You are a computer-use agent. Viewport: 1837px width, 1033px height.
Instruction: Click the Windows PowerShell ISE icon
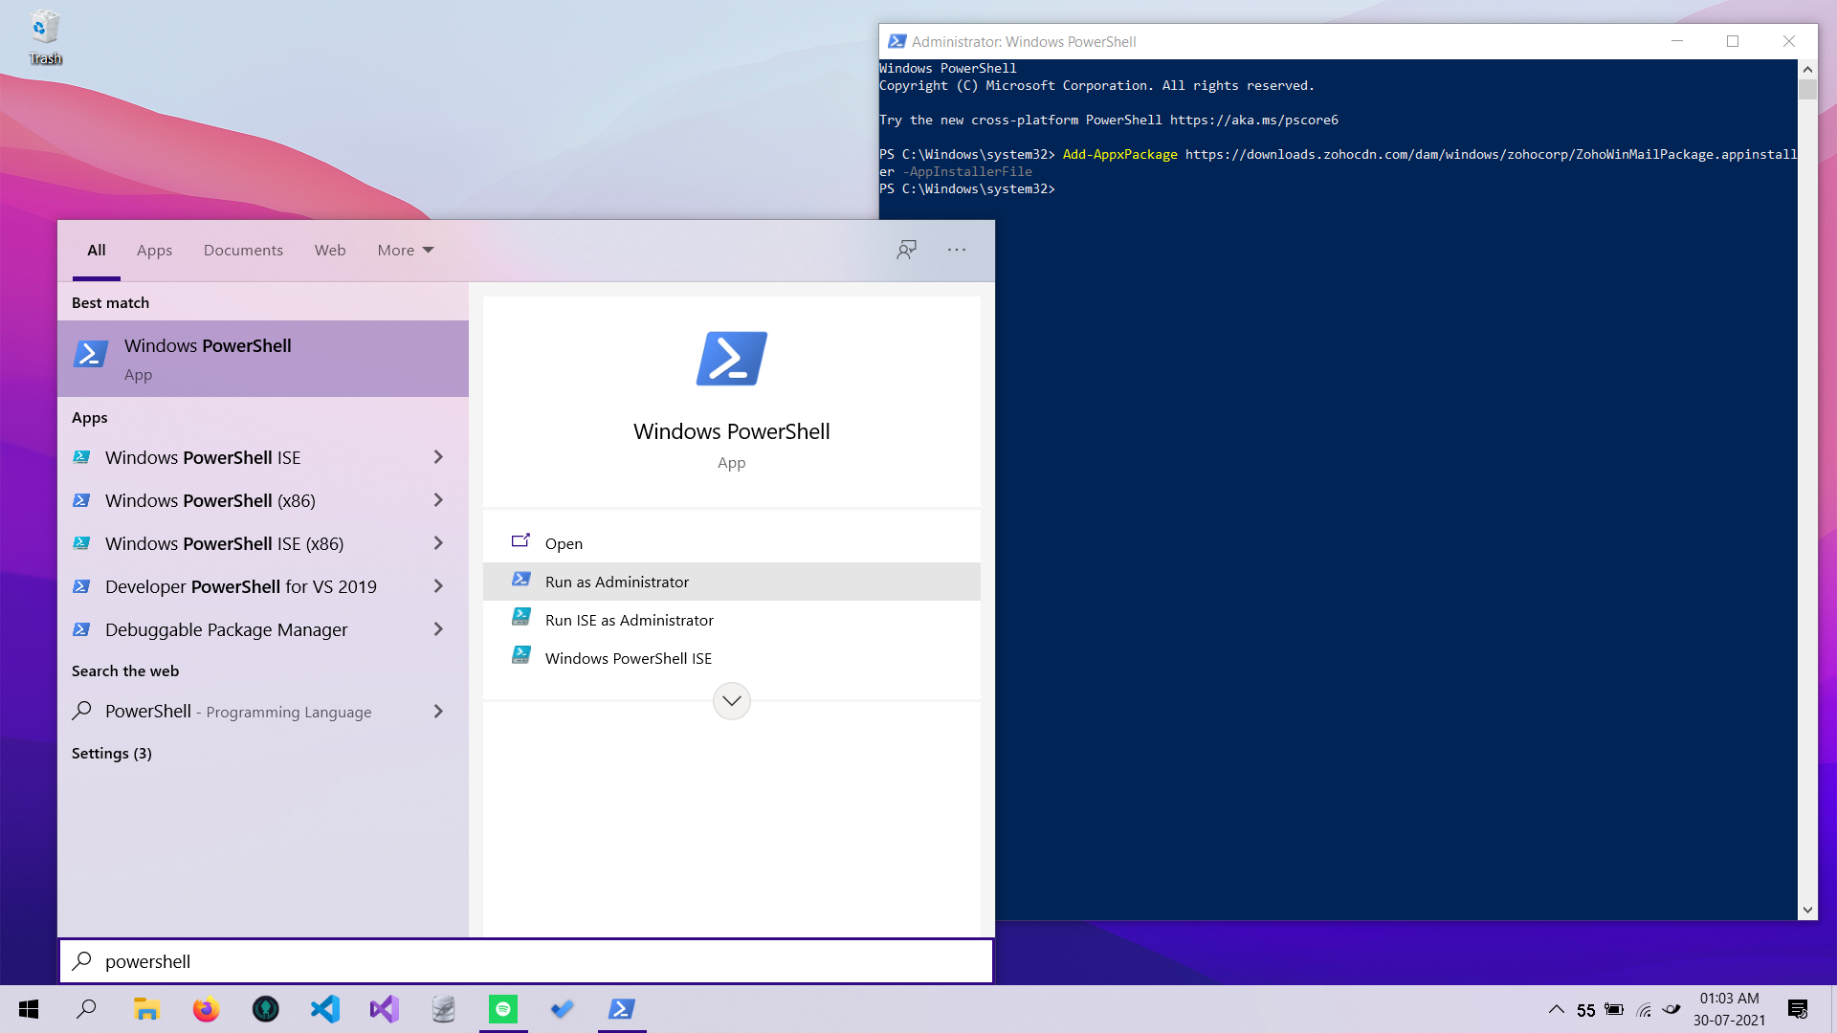pyautogui.click(x=82, y=456)
